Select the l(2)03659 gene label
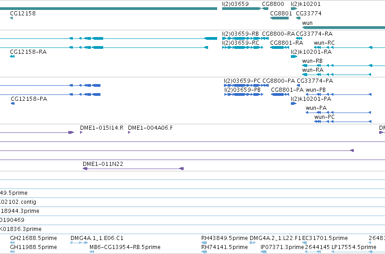The height and width of the screenshot is (254, 385). coord(235,4)
